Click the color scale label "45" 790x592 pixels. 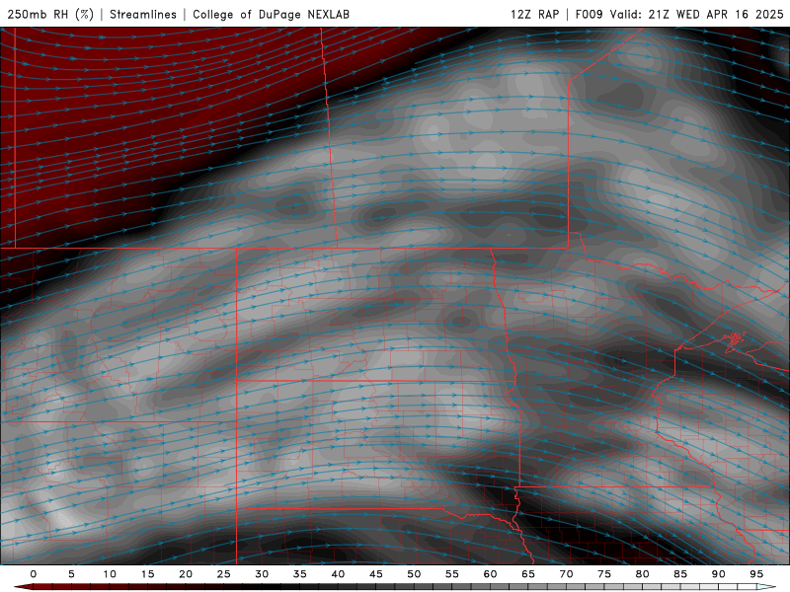(x=376, y=574)
